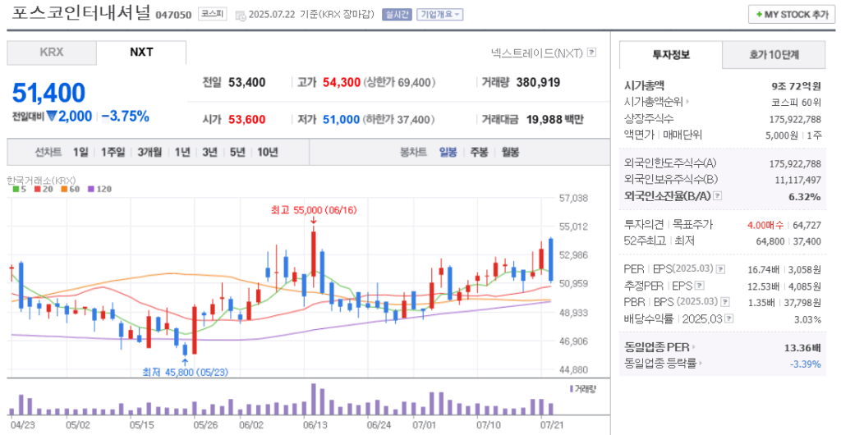The image size is (841, 435).
Task: Click the 코스피 market badge
Action: 212,15
